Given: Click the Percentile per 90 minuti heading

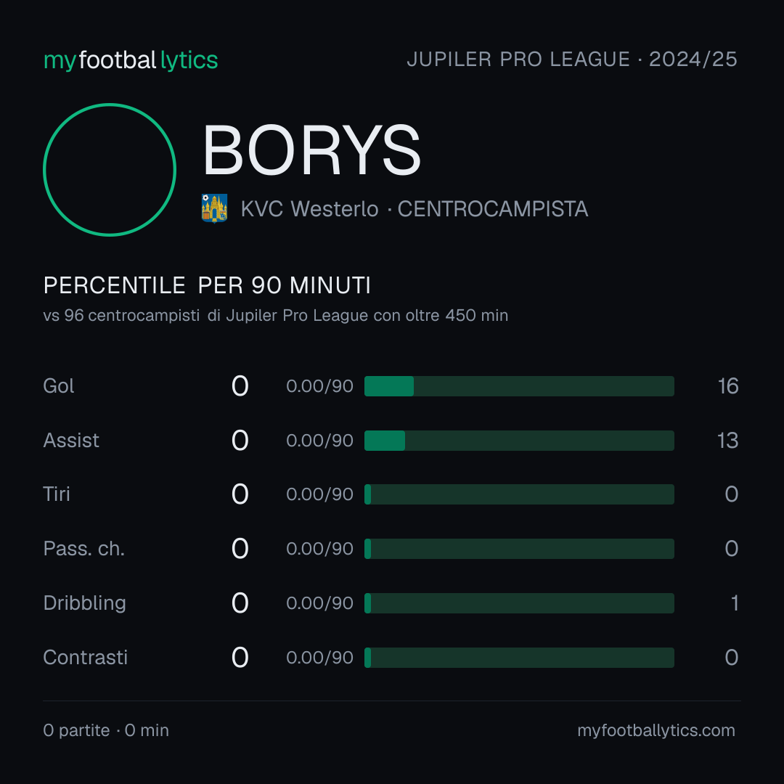Looking at the screenshot, I should click(x=207, y=285).
